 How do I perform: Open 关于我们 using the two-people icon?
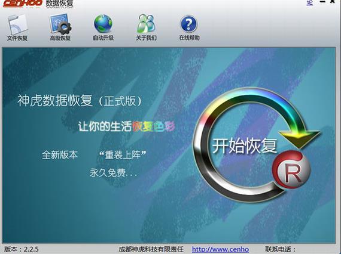(x=146, y=24)
